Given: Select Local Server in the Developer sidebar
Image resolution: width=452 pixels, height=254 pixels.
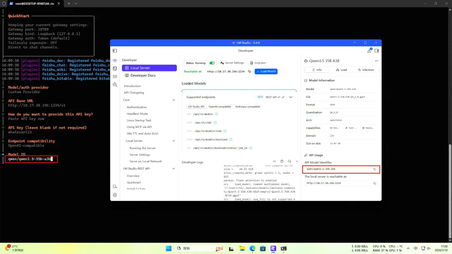Looking at the screenshot, I should (149, 68).
